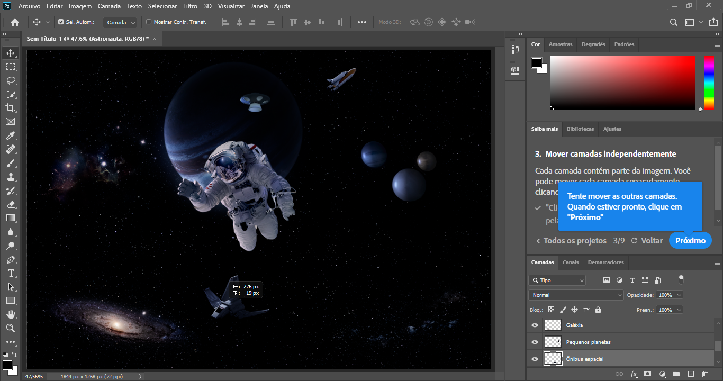Toggle the Sel. Autom. checkbox
Viewport: 723px width, 381px height.
click(x=61, y=22)
